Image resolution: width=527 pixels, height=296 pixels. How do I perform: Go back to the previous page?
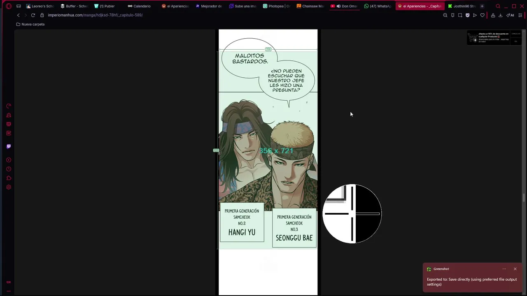pyautogui.click(x=18, y=15)
